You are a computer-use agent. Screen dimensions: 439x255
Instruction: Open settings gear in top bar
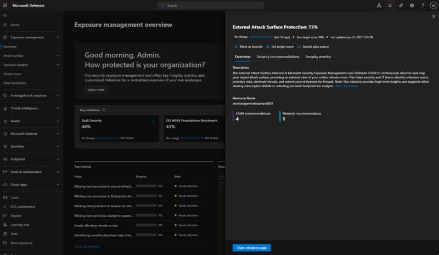[412, 5]
